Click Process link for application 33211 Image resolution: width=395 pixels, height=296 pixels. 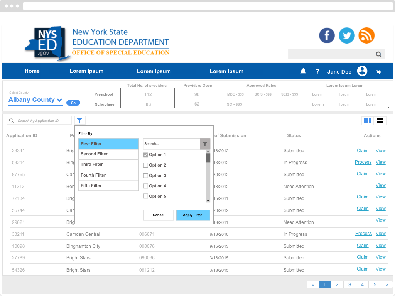[x=363, y=234]
